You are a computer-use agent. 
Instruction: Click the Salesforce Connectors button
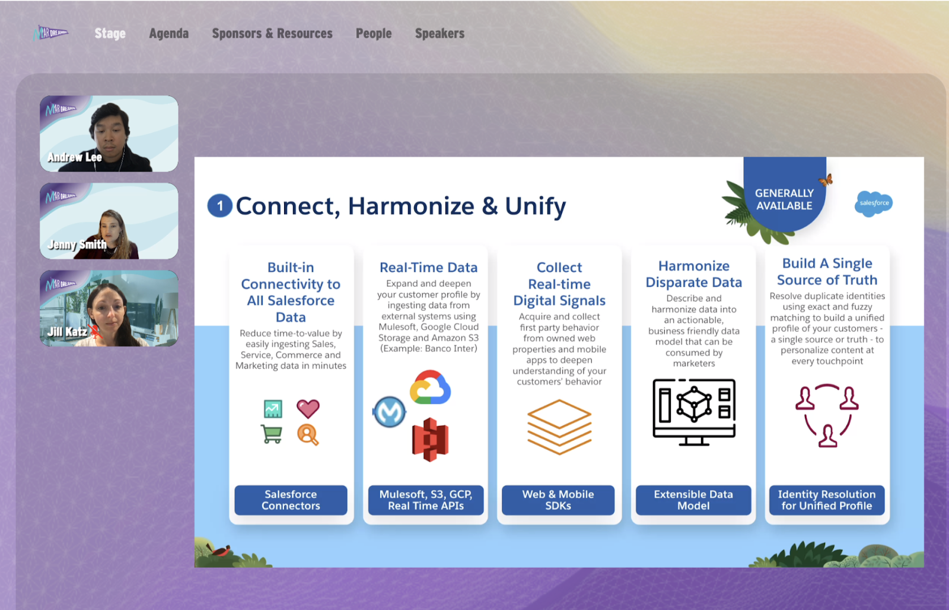(291, 500)
